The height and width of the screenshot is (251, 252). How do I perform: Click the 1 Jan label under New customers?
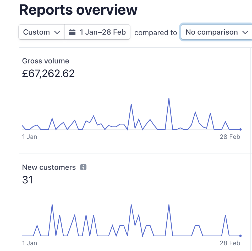30,243
